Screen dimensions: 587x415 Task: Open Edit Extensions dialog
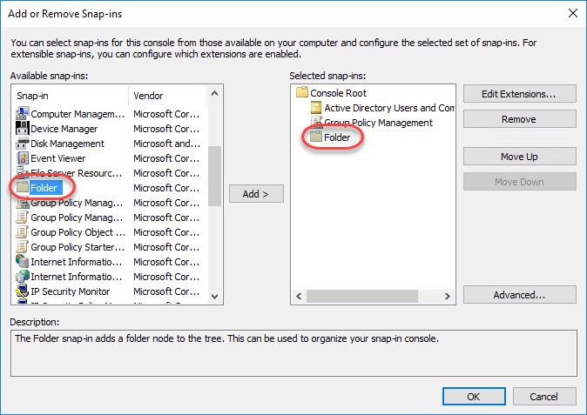pyautogui.click(x=519, y=93)
